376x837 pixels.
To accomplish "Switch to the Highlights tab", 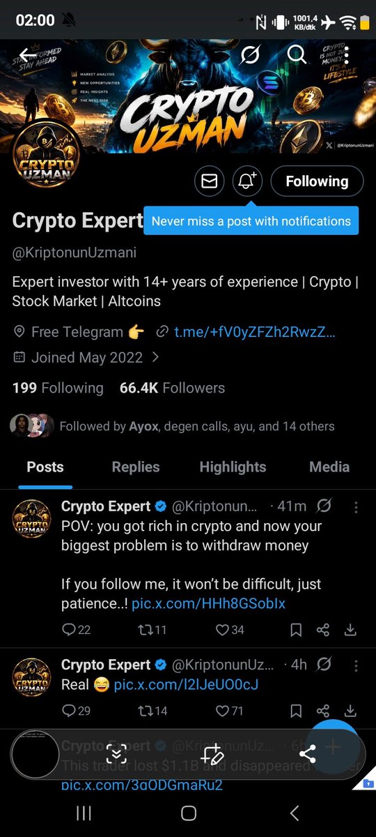I will tap(233, 467).
